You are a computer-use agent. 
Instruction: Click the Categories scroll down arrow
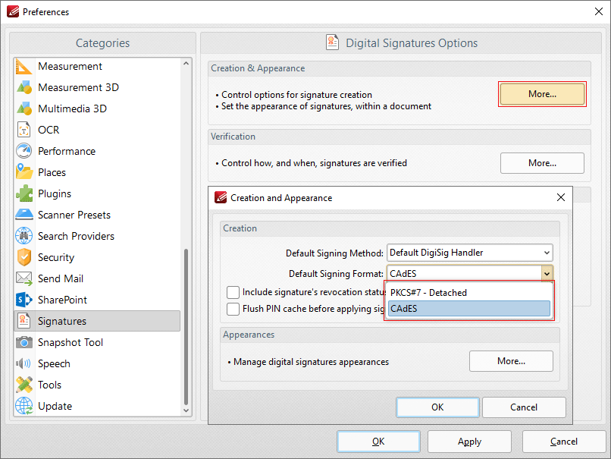(186, 410)
